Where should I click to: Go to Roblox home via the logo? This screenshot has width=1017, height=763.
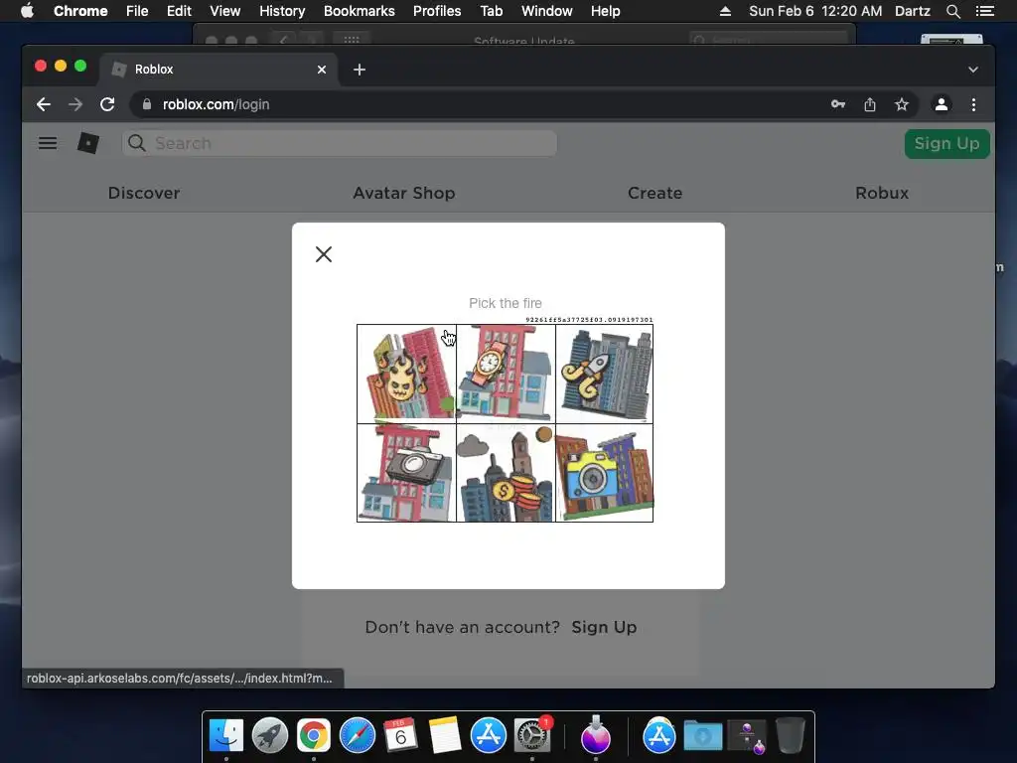(88, 143)
